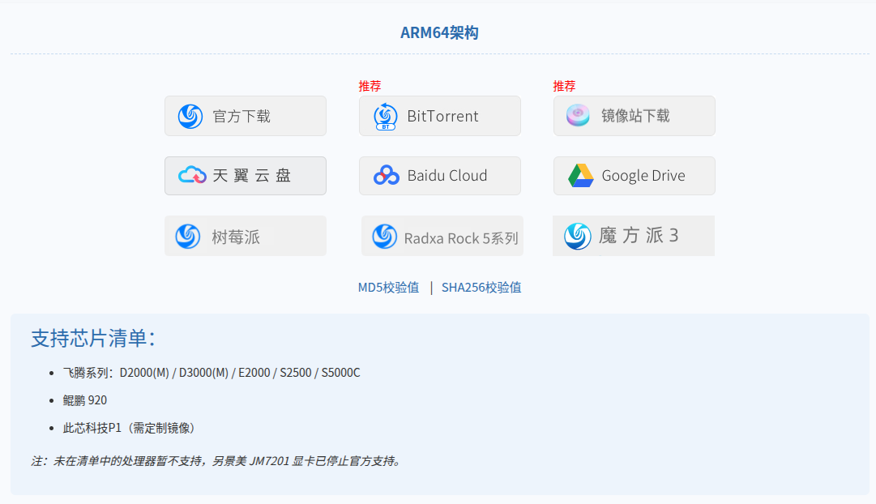This screenshot has width=876, height=504.
Task: Click the red 推荐 label above BitTorrent
Action: tap(370, 86)
